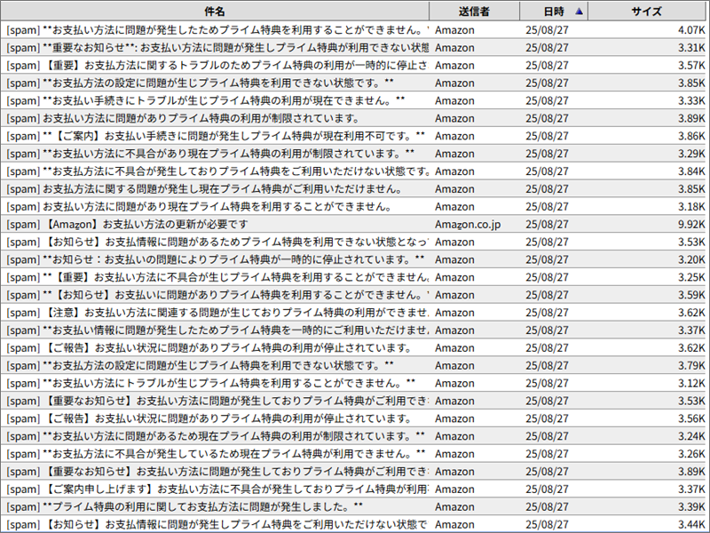Select the size value 3.44K

[691, 525]
